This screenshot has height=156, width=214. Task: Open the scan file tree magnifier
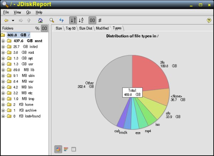[x=52, y=20]
